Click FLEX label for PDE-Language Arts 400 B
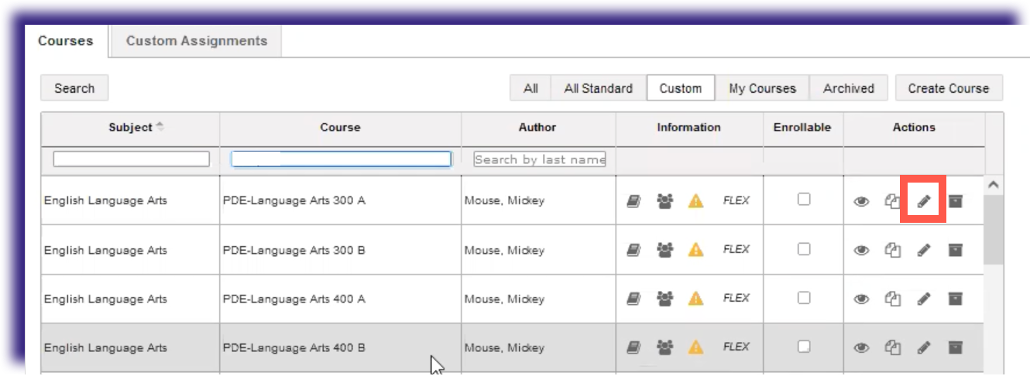 pyautogui.click(x=736, y=347)
